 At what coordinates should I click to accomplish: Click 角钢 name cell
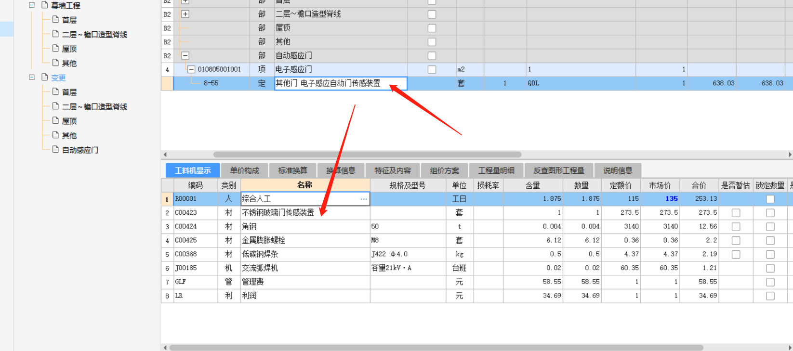tap(305, 226)
